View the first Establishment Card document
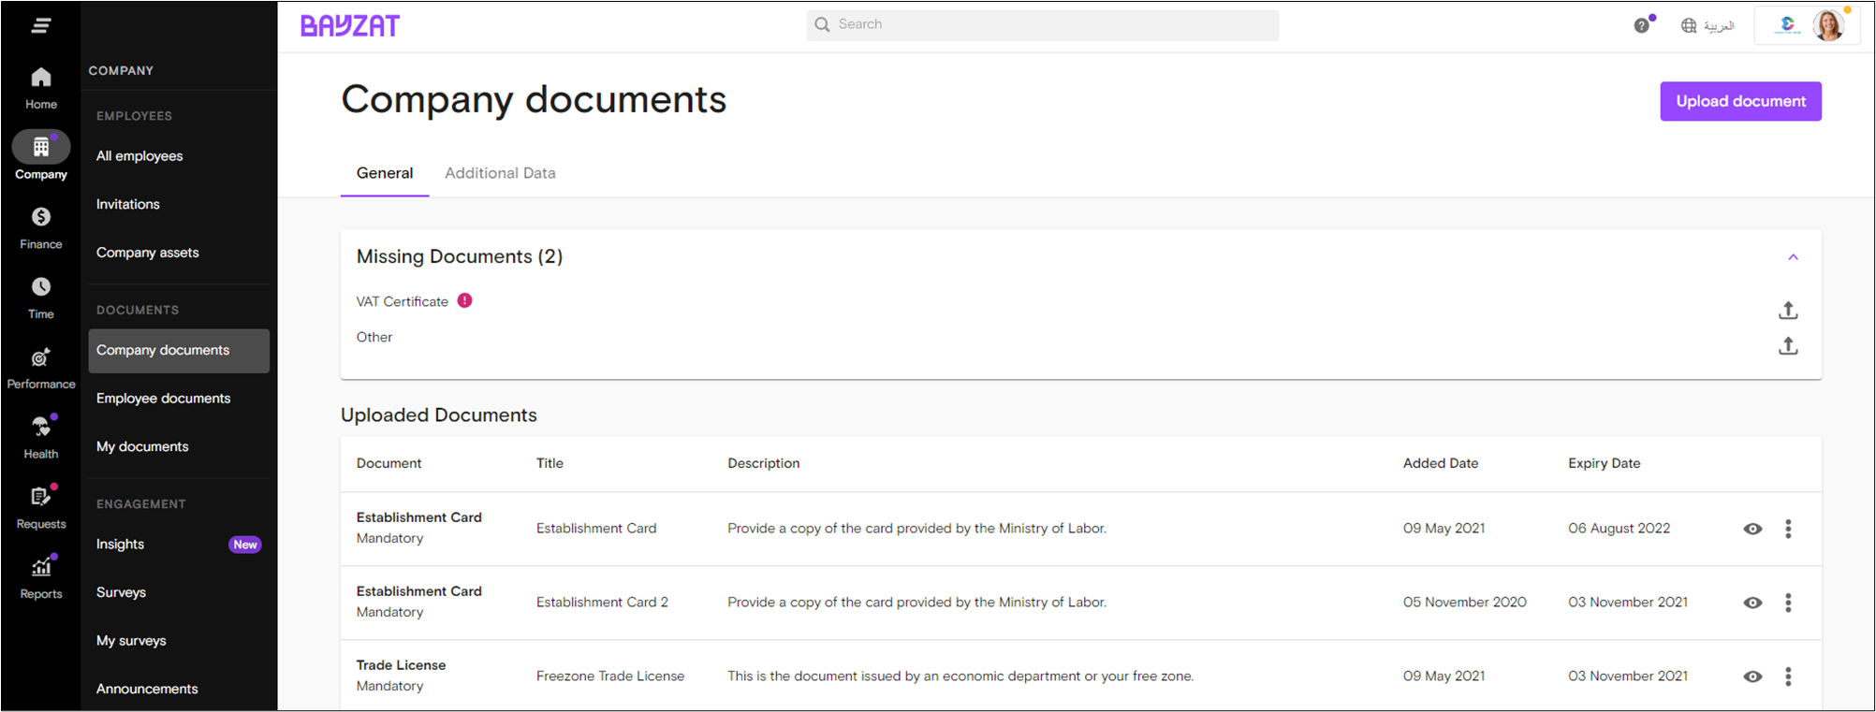Screen dimensions: 1876x712 coord(1752,530)
